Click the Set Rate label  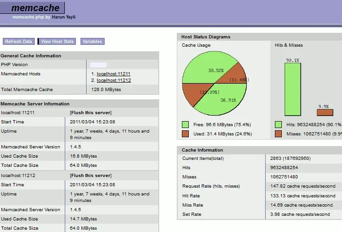click(192, 214)
